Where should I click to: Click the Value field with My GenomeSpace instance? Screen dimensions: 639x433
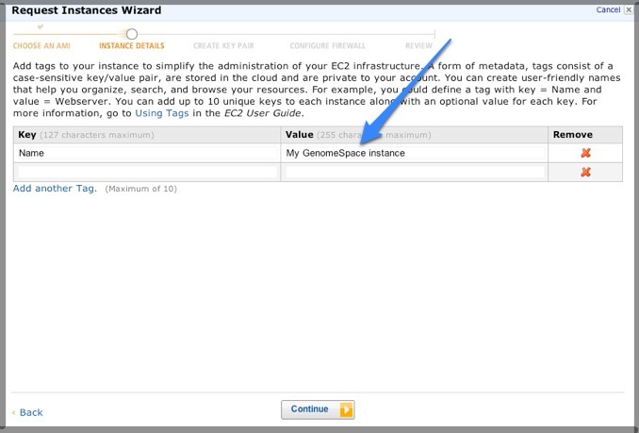pyautogui.click(x=415, y=153)
